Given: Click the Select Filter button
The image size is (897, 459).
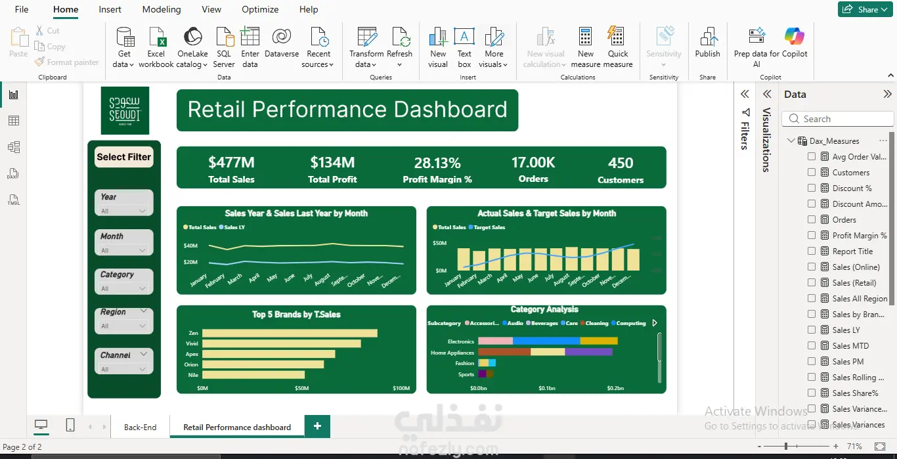Looking at the screenshot, I should click(x=124, y=157).
